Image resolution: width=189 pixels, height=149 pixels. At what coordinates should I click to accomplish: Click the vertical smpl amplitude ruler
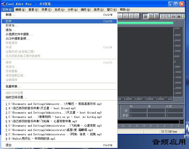[x=178, y=62]
